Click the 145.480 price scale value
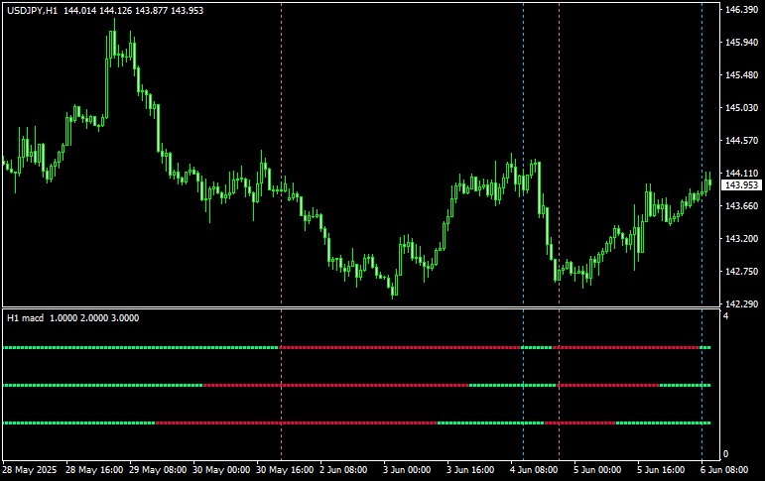Screen dimensions: 765x481 tap(741, 74)
